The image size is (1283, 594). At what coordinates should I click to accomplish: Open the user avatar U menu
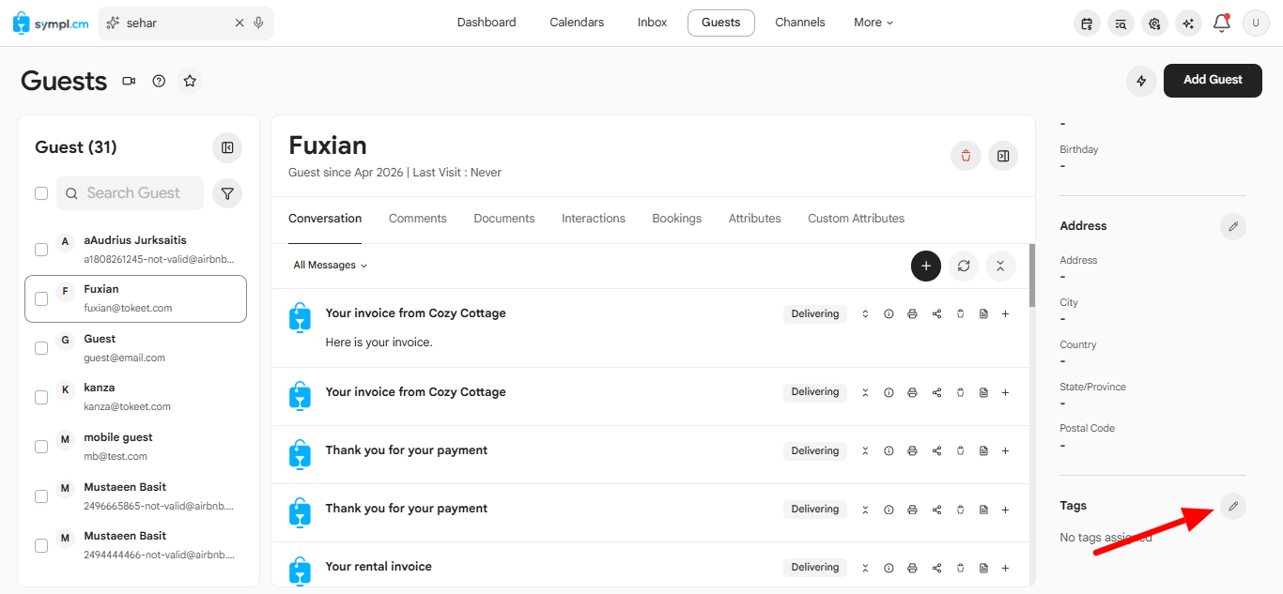(x=1256, y=23)
